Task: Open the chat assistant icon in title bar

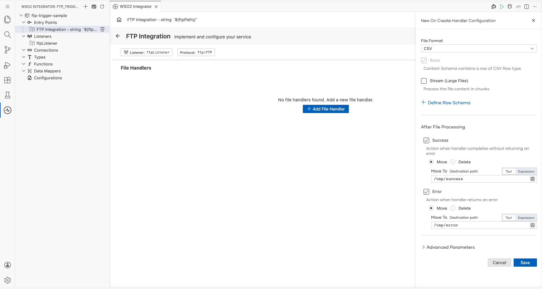Action: (494, 6)
